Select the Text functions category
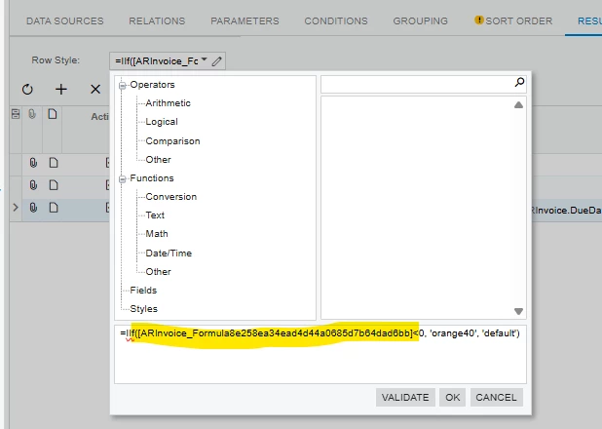The image size is (602, 429). pyautogui.click(x=155, y=214)
